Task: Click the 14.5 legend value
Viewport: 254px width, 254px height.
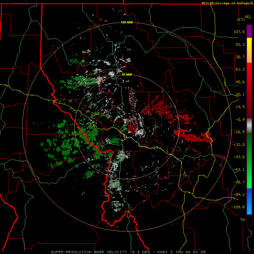Action: (x=240, y=107)
